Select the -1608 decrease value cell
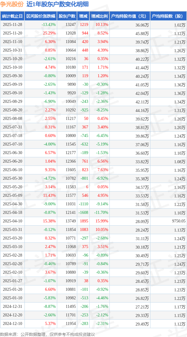The height and width of the screenshot is (337, 187). coord(83,212)
